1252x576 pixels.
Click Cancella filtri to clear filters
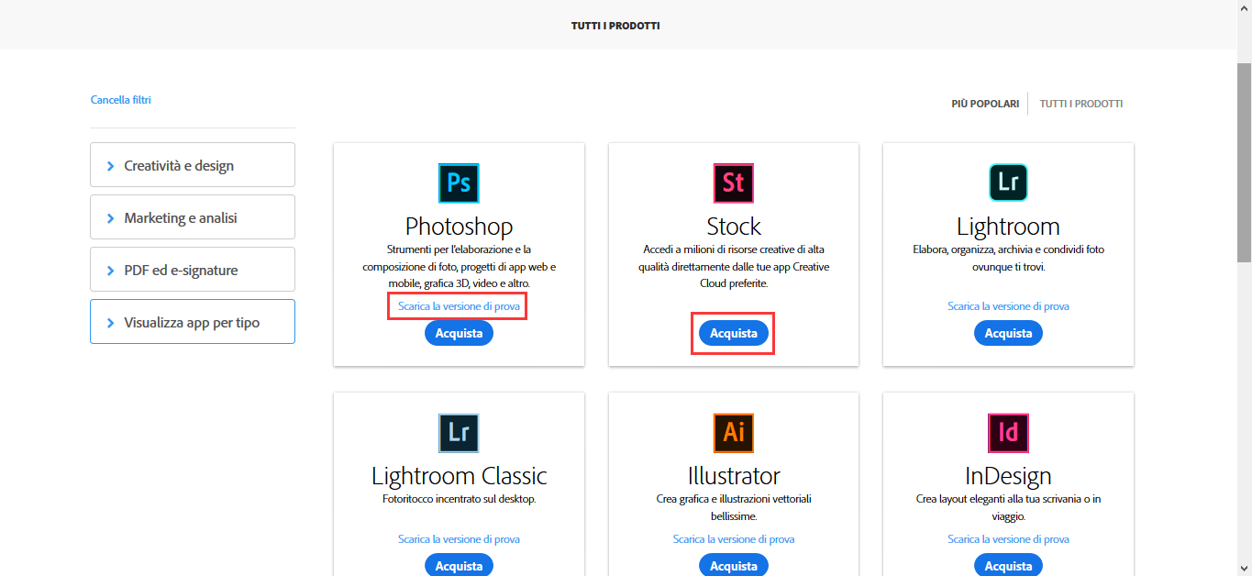tap(120, 99)
